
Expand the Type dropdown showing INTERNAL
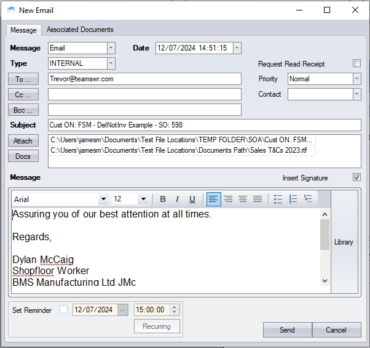coord(111,63)
